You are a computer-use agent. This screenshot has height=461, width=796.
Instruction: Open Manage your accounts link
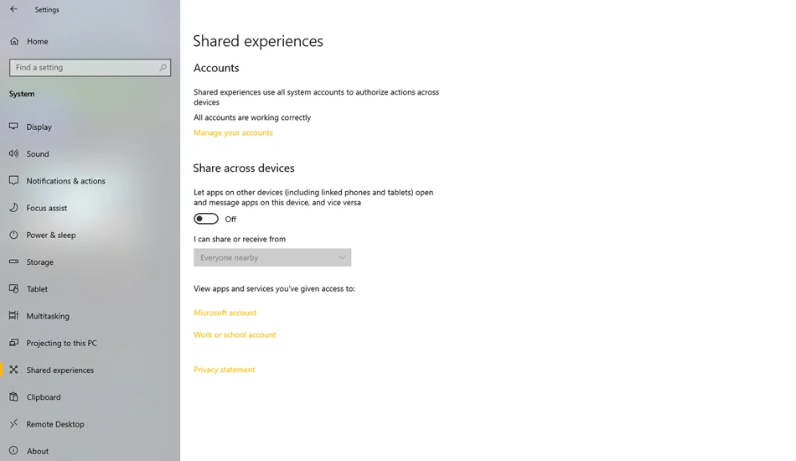(x=233, y=132)
